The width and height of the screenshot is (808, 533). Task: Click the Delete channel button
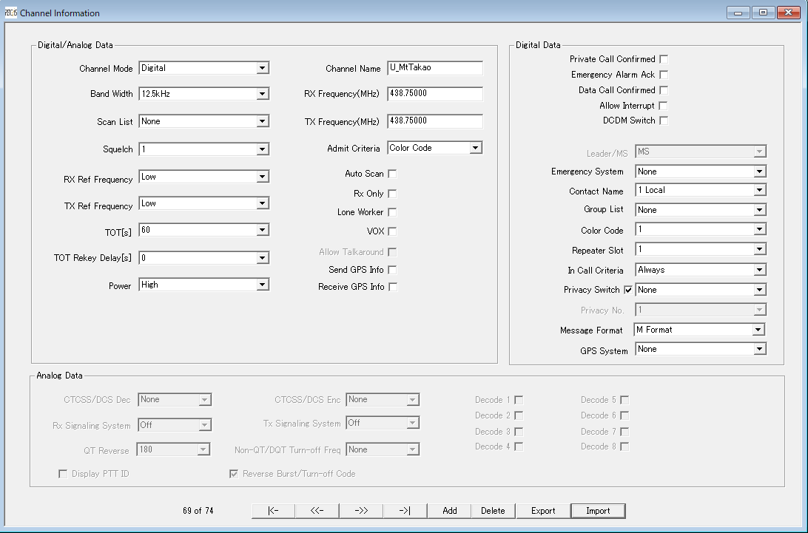[493, 511]
